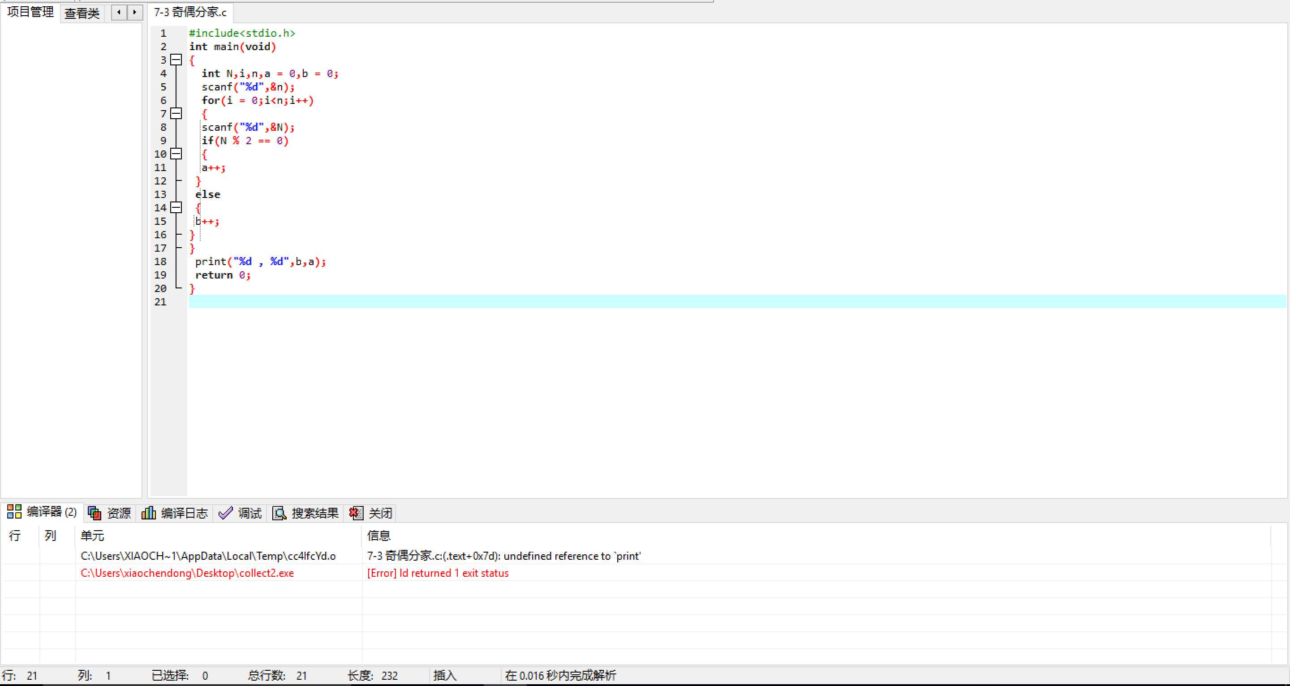Click line number 18 in the gutter
1290x686 pixels.
[x=160, y=262]
